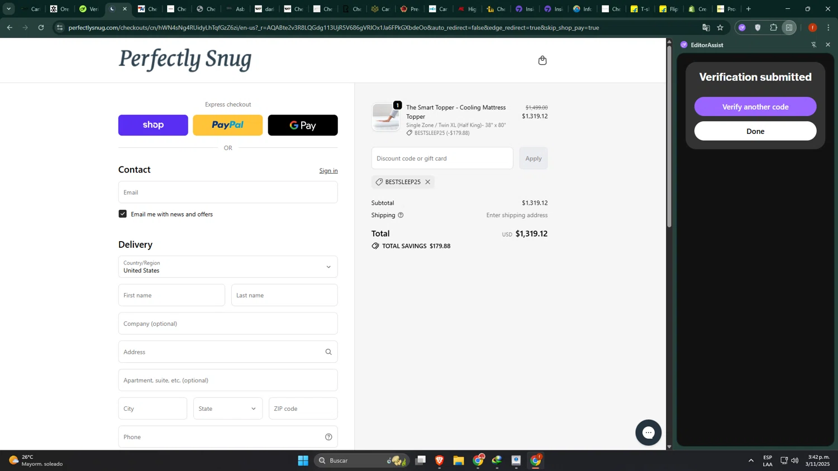
Task: Click the Apply discount button
Action: (534, 158)
